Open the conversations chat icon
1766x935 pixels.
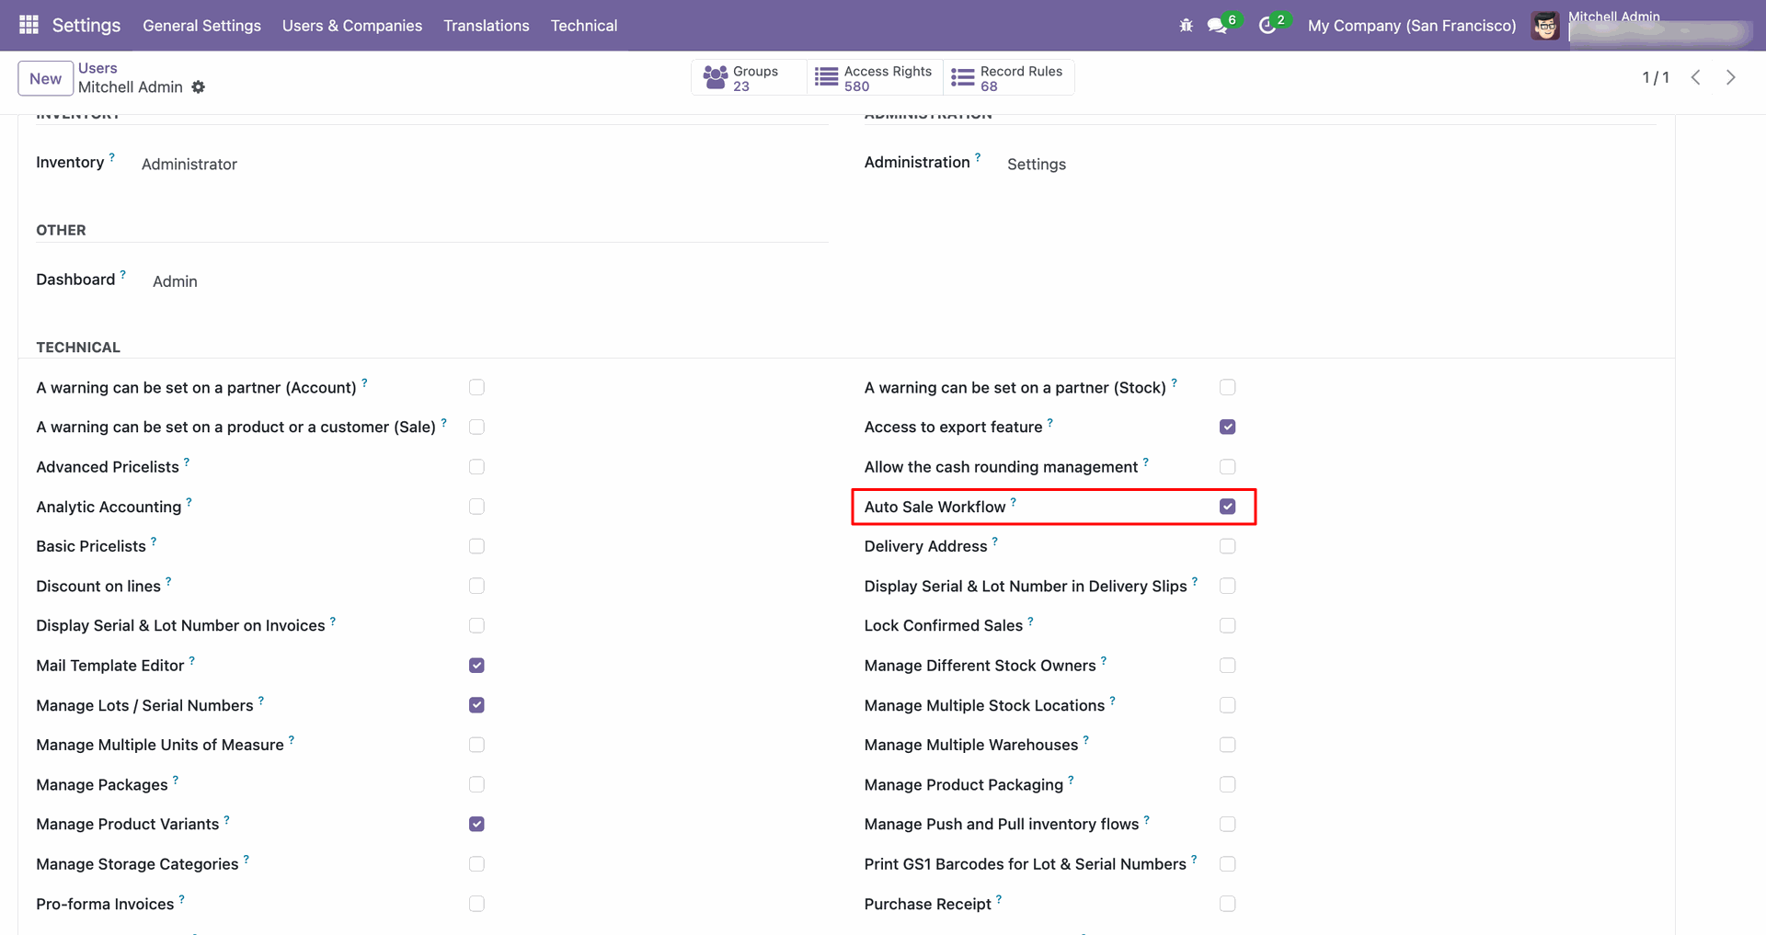coord(1217,26)
